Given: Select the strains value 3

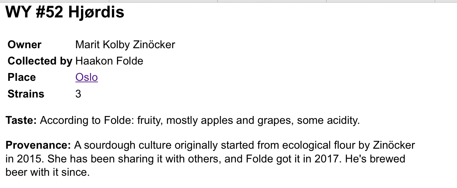Looking at the screenshot, I should point(78,94).
